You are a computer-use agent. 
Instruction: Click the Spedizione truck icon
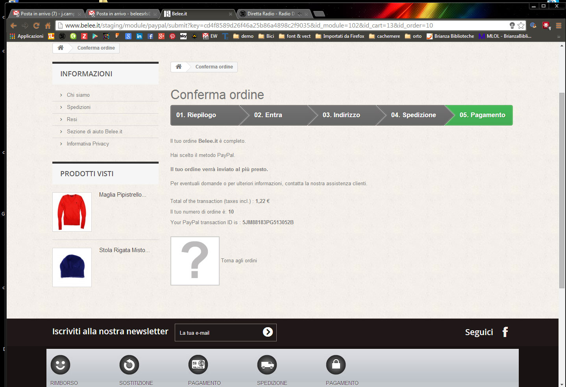(x=267, y=365)
